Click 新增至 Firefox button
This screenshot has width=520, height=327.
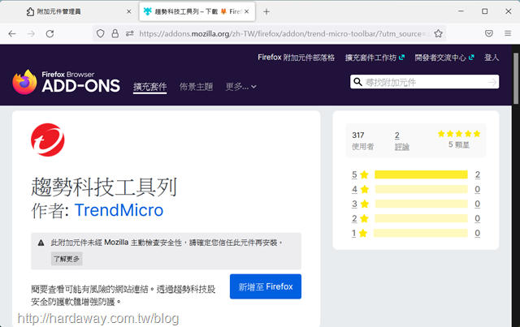[x=266, y=286]
